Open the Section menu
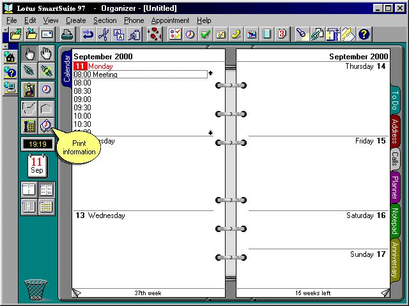 coord(105,20)
